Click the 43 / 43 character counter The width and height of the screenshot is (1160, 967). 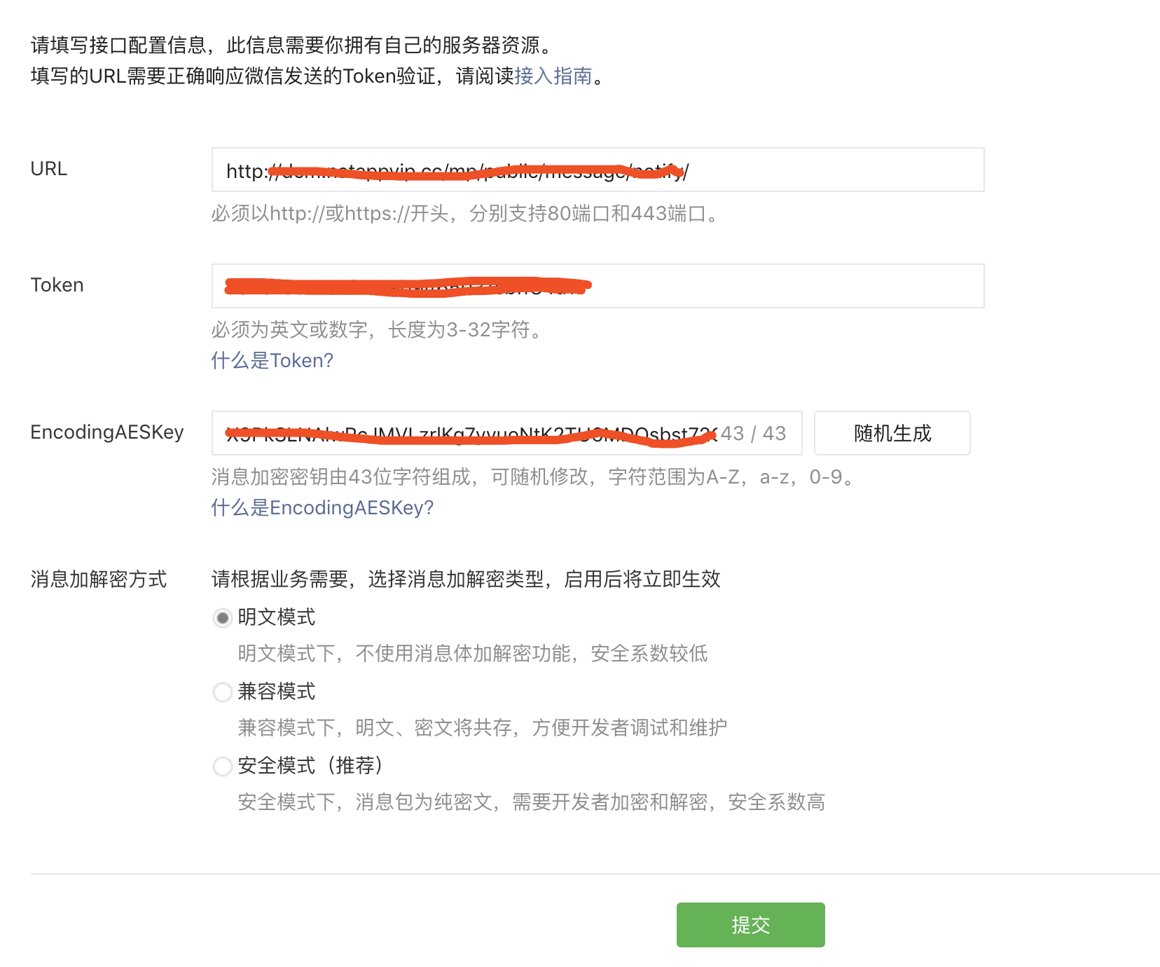(754, 433)
